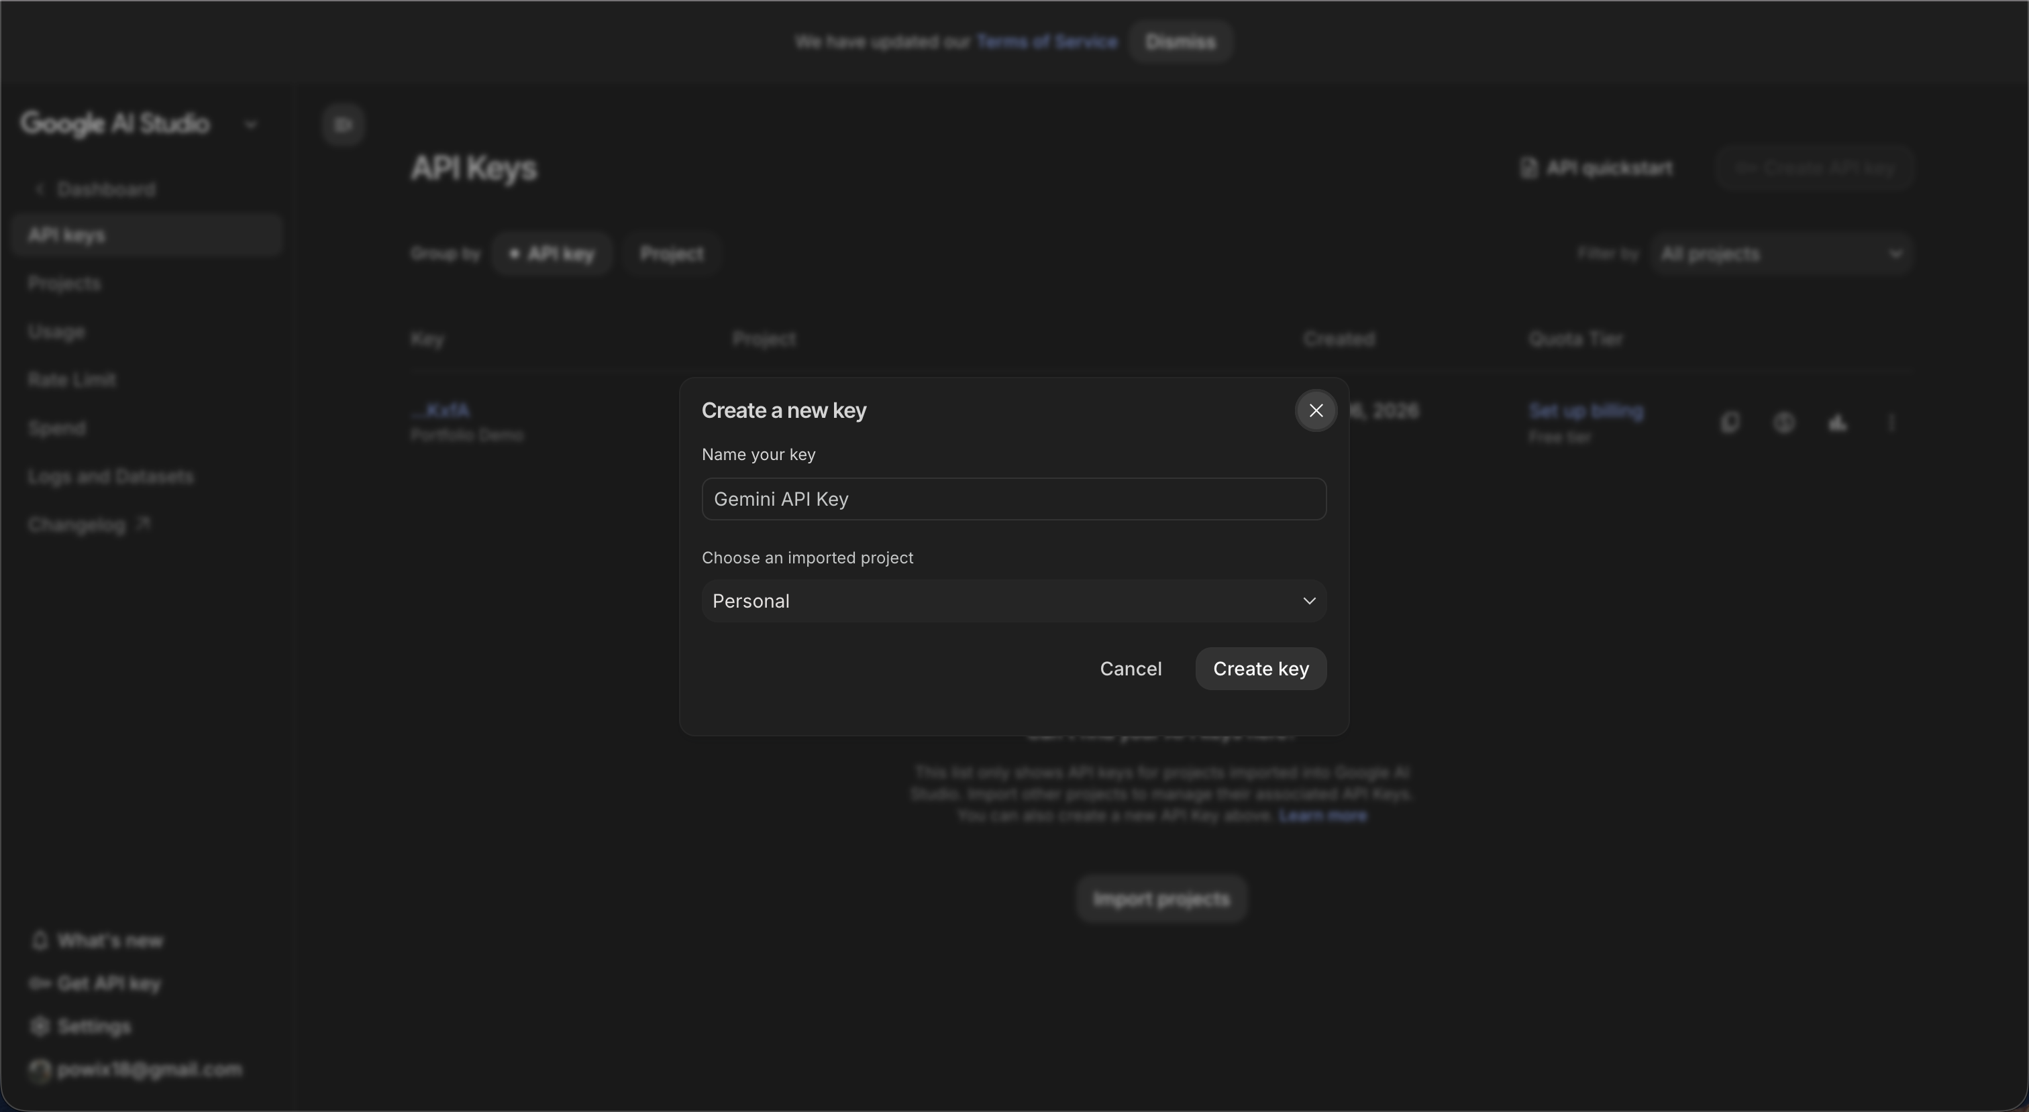The height and width of the screenshot is (1112, 2029).
Task: Select API key grouping option
Action: (552, 254)
